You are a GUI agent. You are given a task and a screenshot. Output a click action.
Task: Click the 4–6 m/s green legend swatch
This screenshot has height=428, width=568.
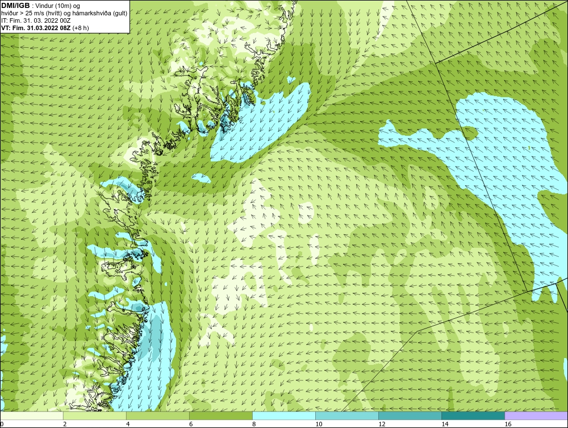point(158,415)
